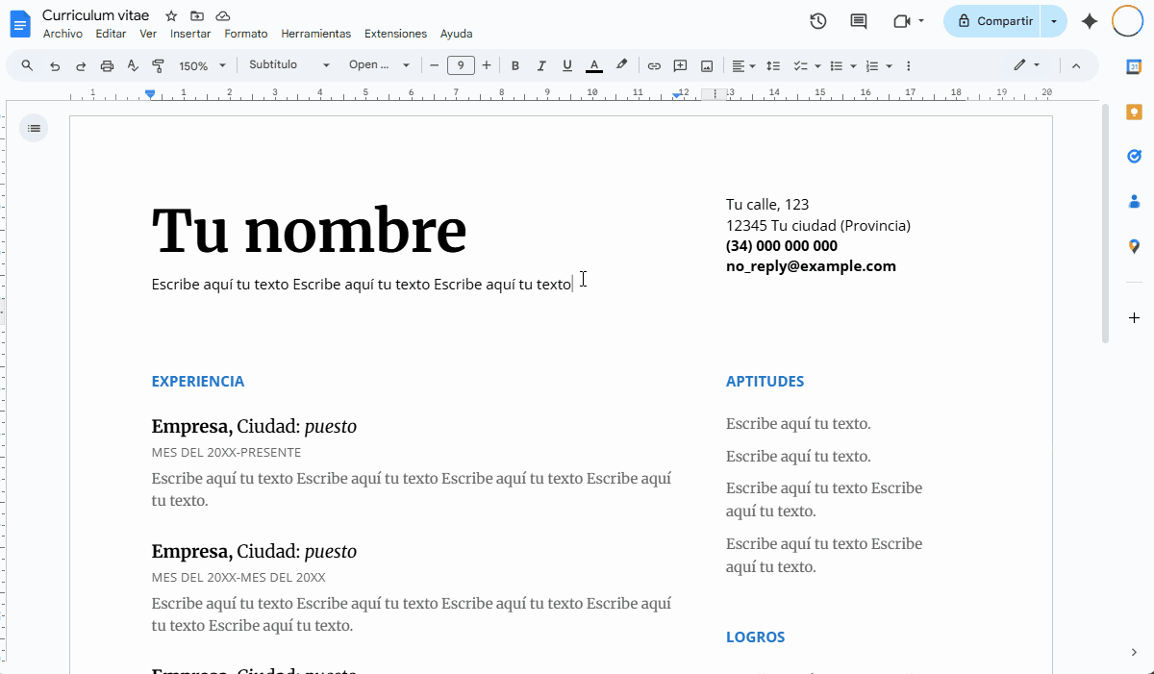Click the Compartir button
The image size is (1154, 674).
pos(994,21)
